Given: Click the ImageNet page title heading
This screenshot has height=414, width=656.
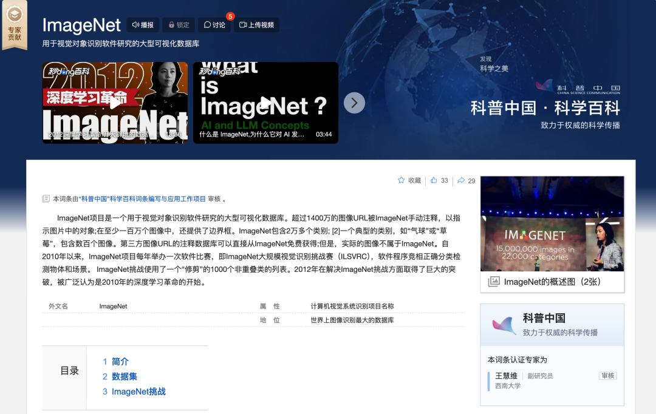Looking at the screenshot, I should [x=81, y=25].
